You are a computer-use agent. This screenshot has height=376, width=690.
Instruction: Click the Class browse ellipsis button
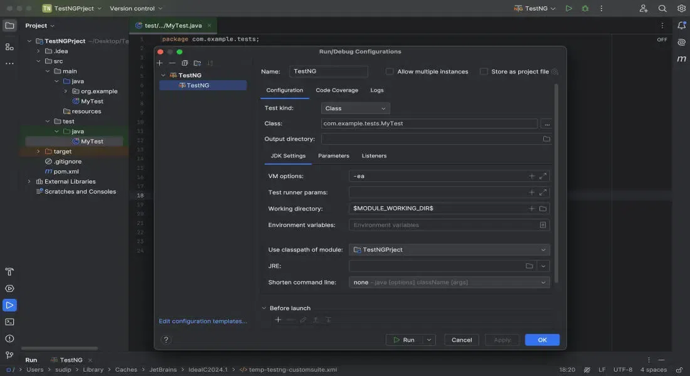point(546,123)
